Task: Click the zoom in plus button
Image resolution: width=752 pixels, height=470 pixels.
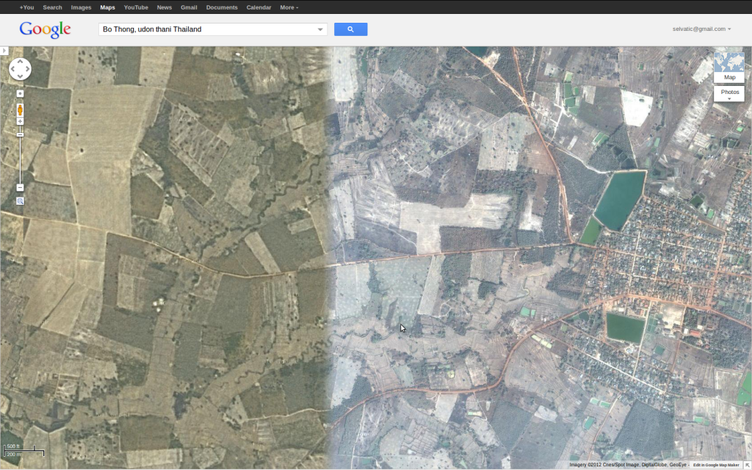Action: click(20, 121)
